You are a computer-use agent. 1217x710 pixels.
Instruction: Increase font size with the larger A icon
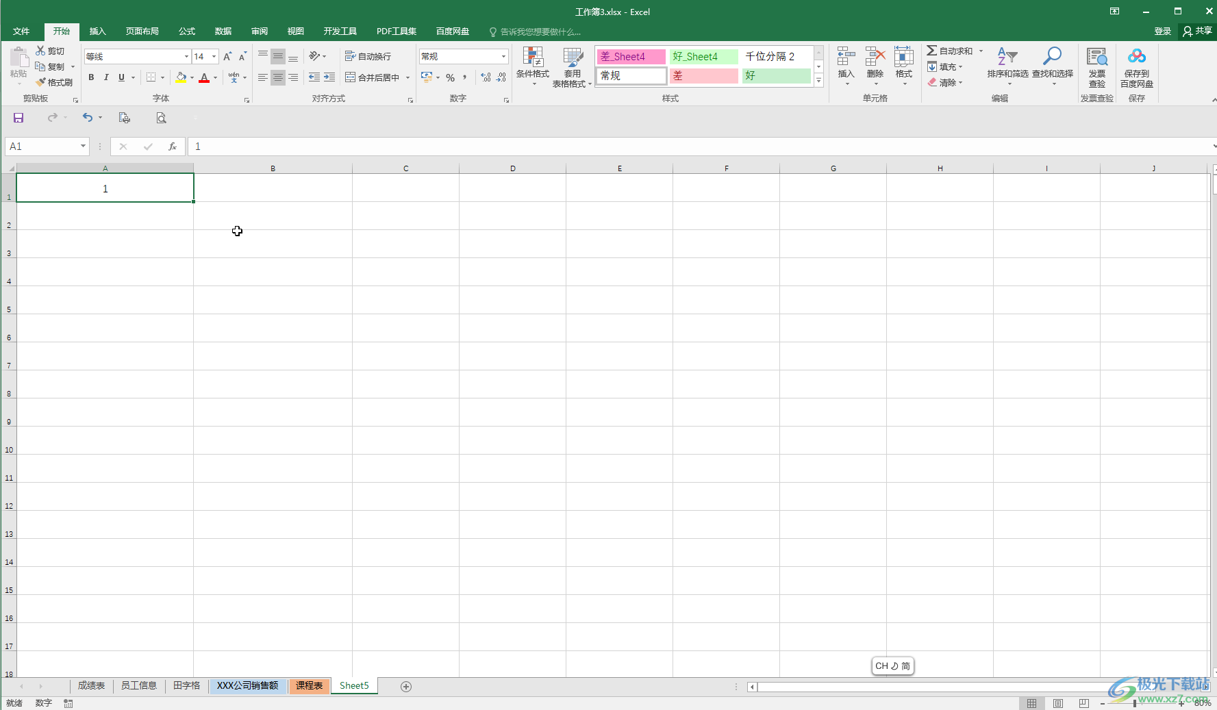[227, 57]
